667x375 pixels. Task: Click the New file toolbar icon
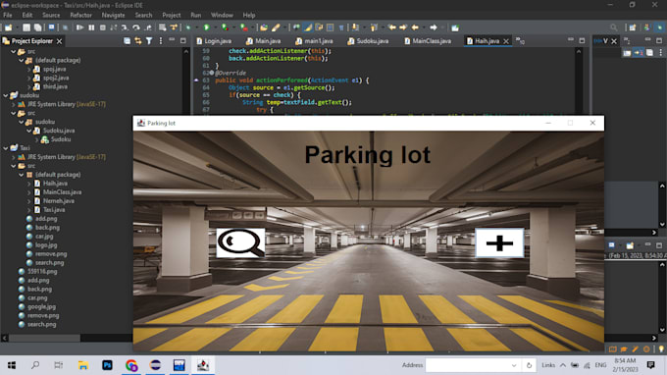coord(9,27)
